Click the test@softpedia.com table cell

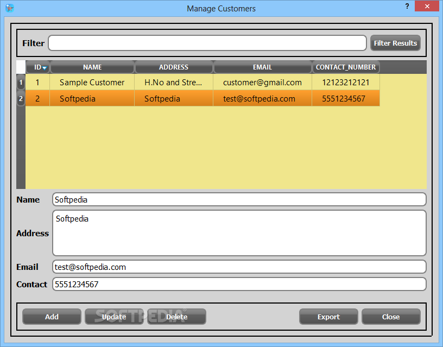click(x=262, y=98)
